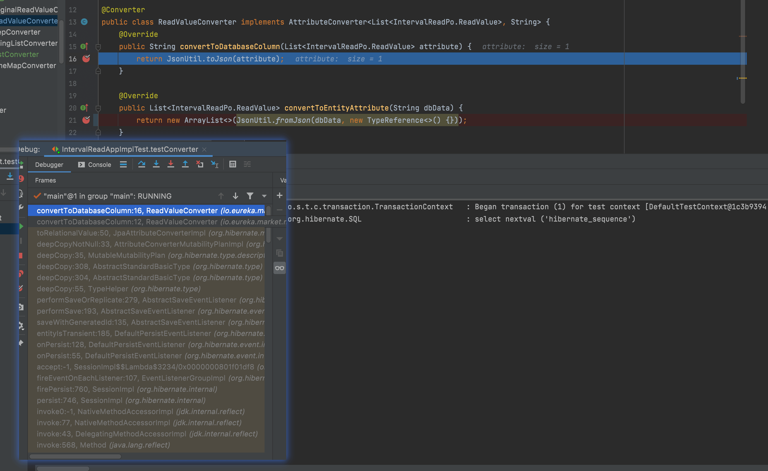768x471 pixels.
Task: Click the Run to Cursor icon
Action: 214,164
